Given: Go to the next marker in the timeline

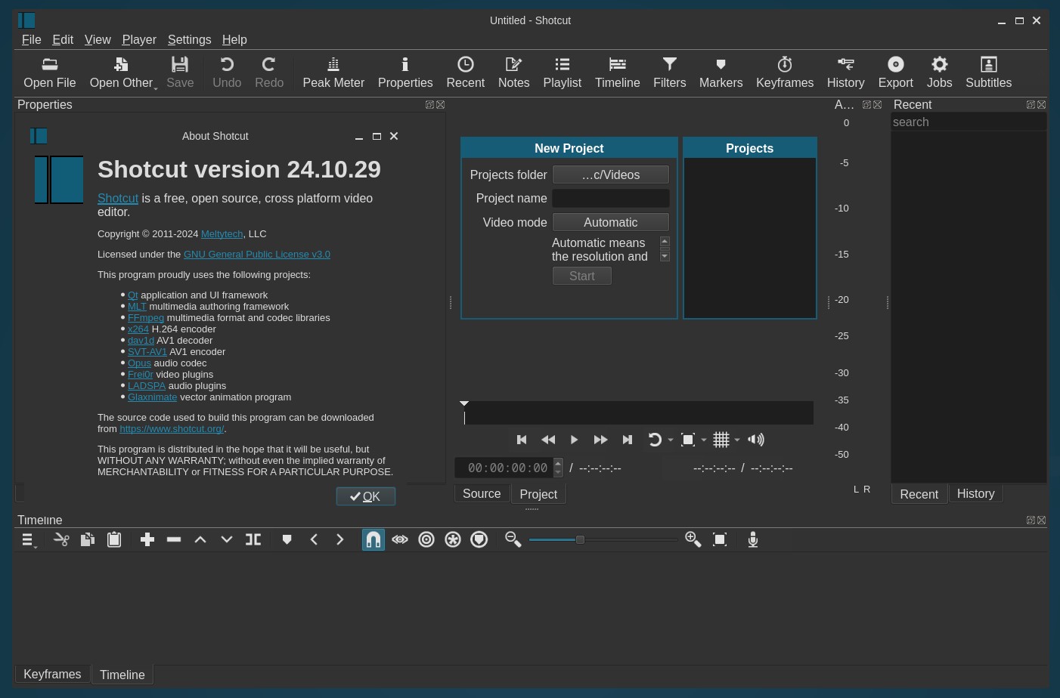Looking at the screenshot, I should (x=340, y=539).
